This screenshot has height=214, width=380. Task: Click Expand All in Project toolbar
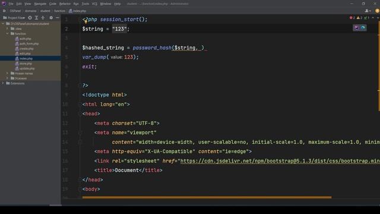(x=36, y=18)
